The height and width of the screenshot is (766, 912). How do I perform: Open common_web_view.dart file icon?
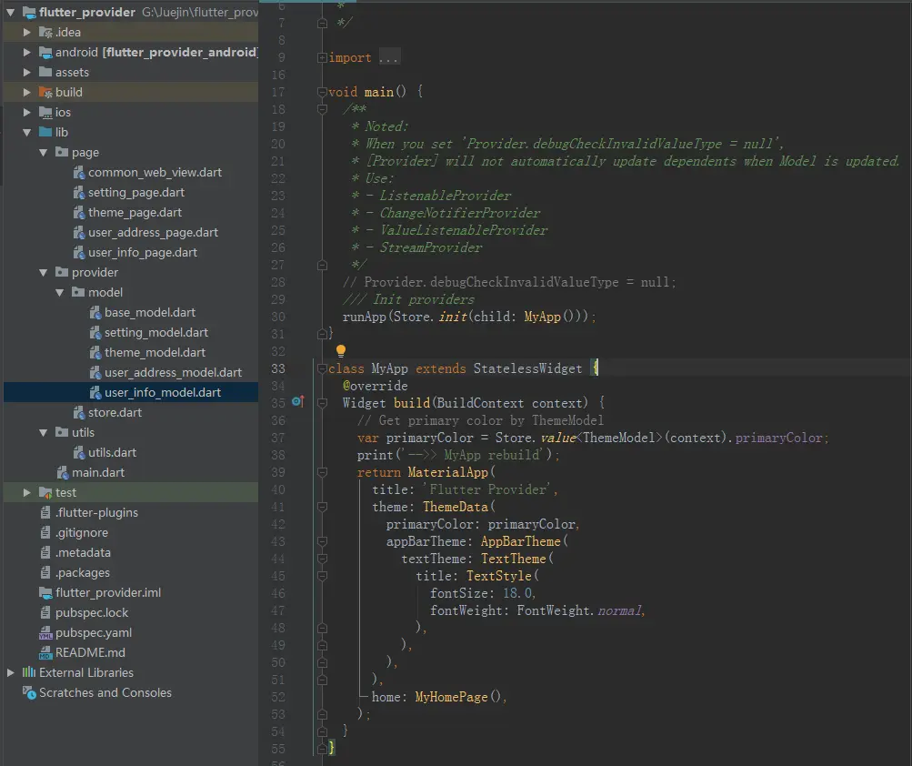(x=79, y=172)
